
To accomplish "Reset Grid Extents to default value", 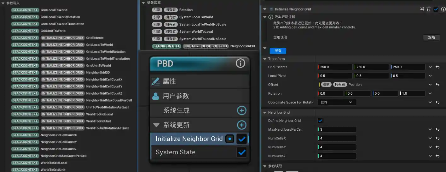I will click(x=437, y=67).
